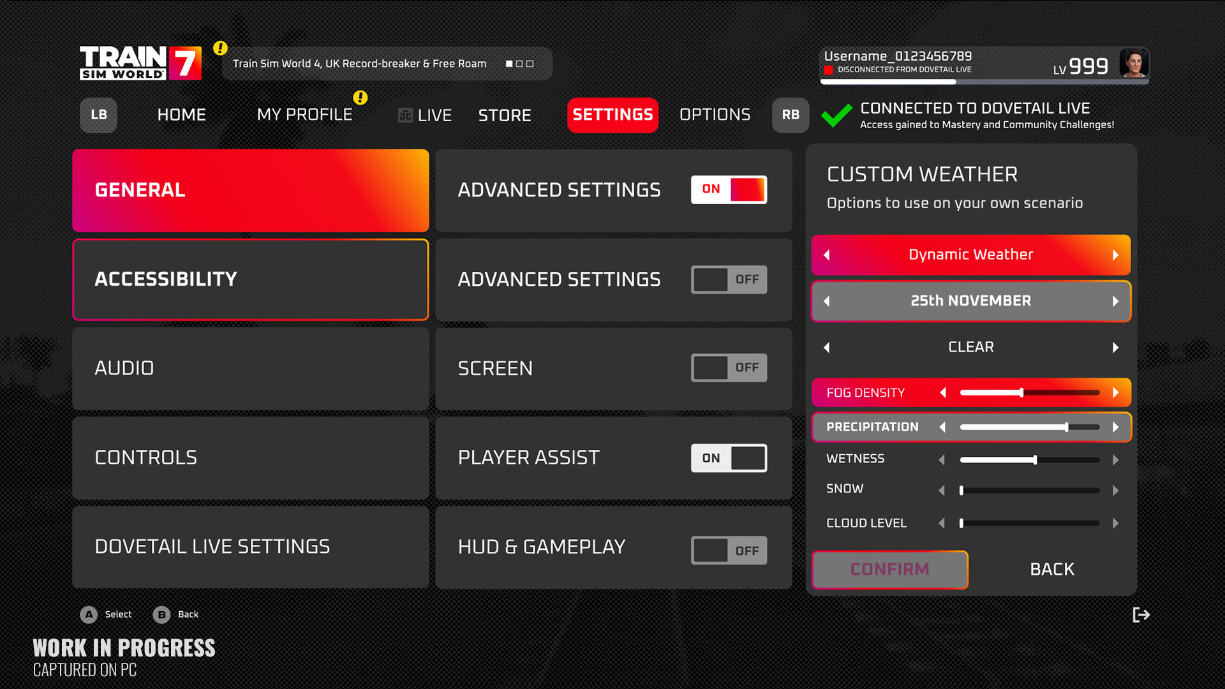Decrease Fog Density with left arrow
The width and height of the screenshot is (1225, 689).
coord(943,392)
